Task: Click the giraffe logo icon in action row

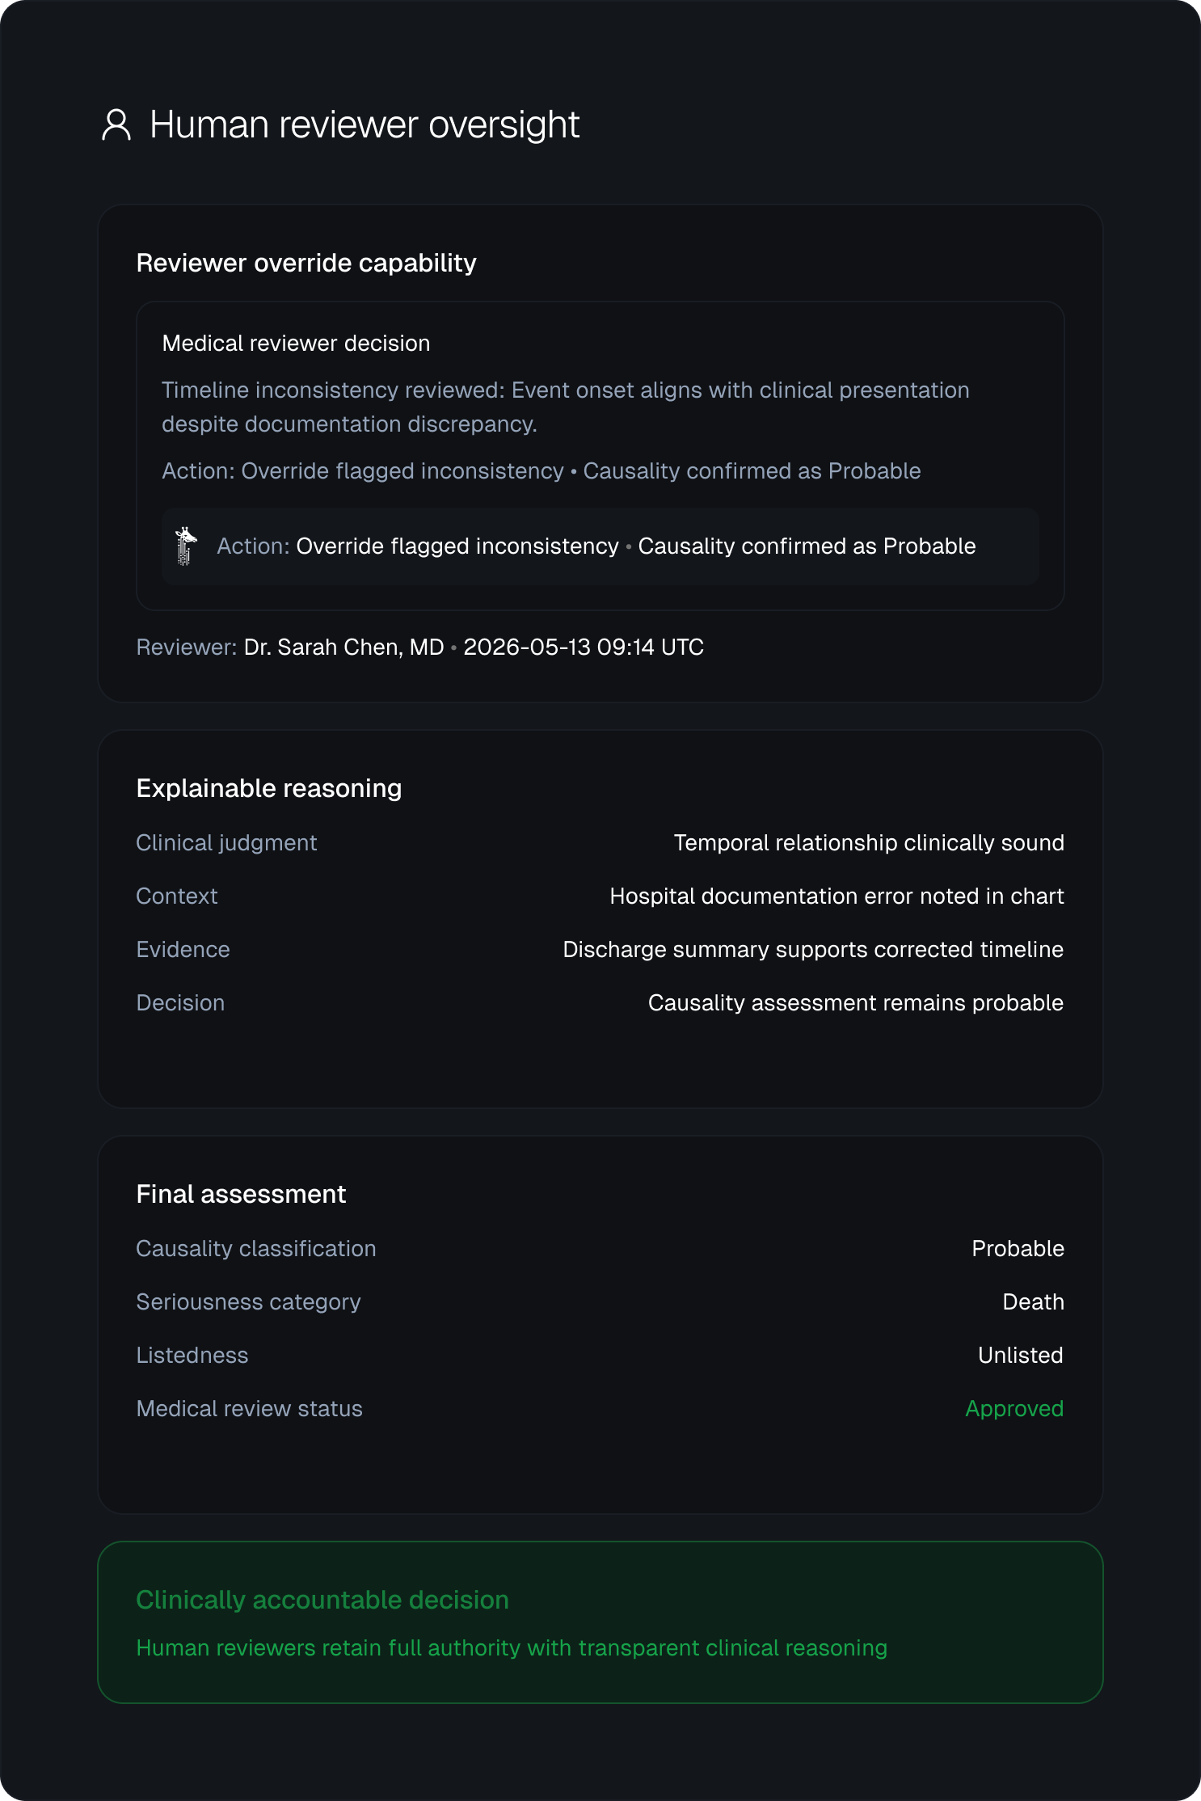Action: pyautogui.click(x=187, y=546)
